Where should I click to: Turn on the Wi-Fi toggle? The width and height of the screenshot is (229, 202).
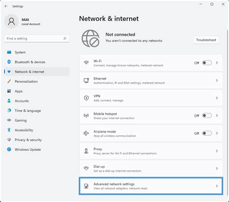207,63
